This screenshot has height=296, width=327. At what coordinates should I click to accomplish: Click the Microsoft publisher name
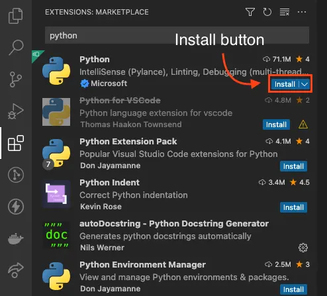(109, 83)
